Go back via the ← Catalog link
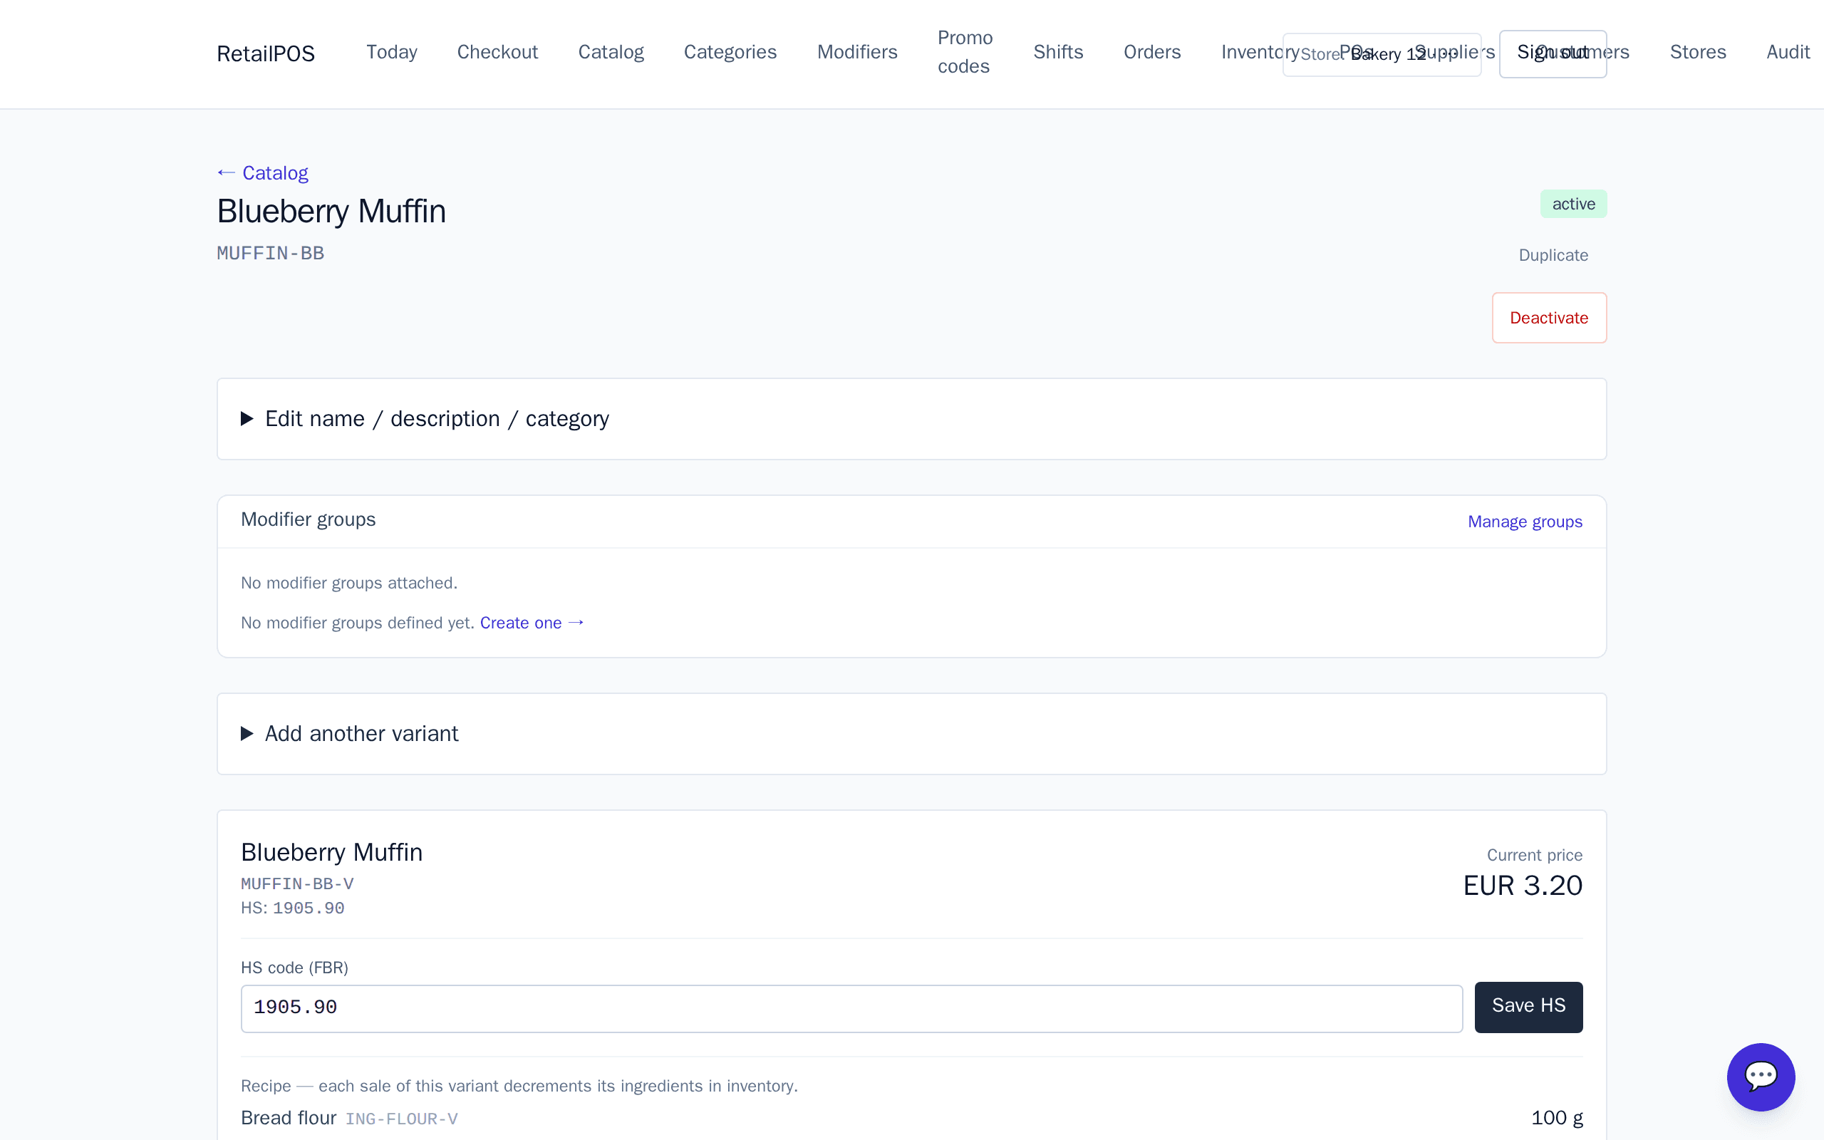Image resolution: width=1824 pixels, height=1140 pixels. pos(262,172)
